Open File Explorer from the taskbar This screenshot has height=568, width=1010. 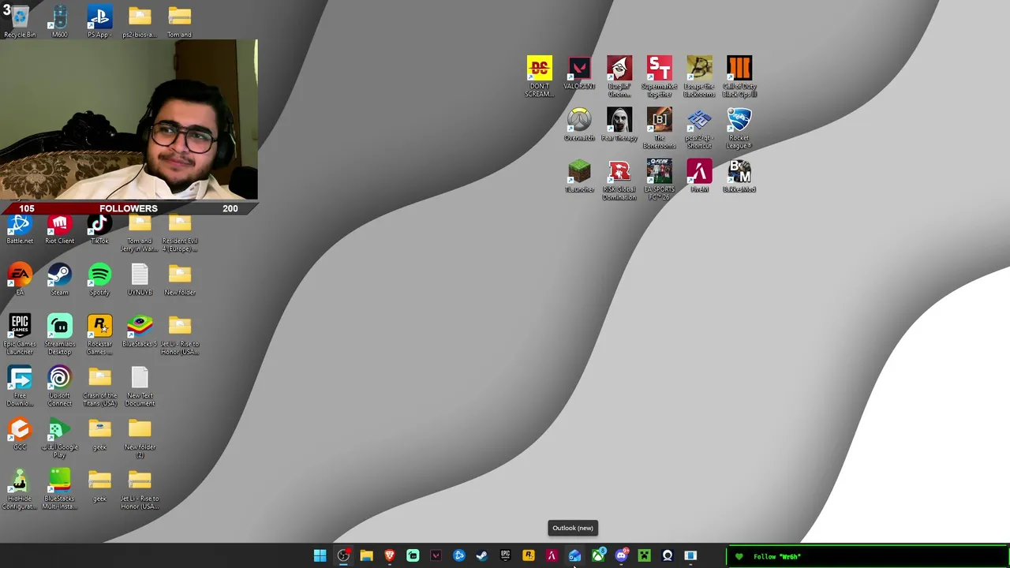point(366,556)
